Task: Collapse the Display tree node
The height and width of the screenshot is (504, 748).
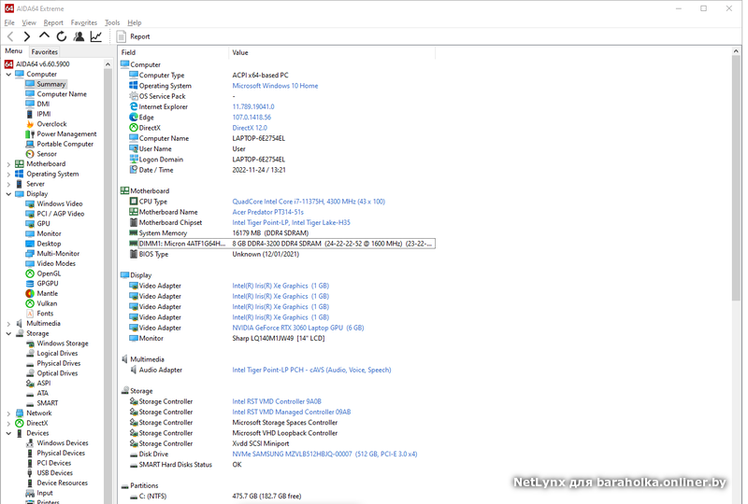Action: click(8, 194)
